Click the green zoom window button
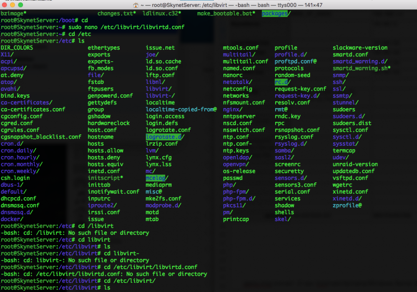 20,5
